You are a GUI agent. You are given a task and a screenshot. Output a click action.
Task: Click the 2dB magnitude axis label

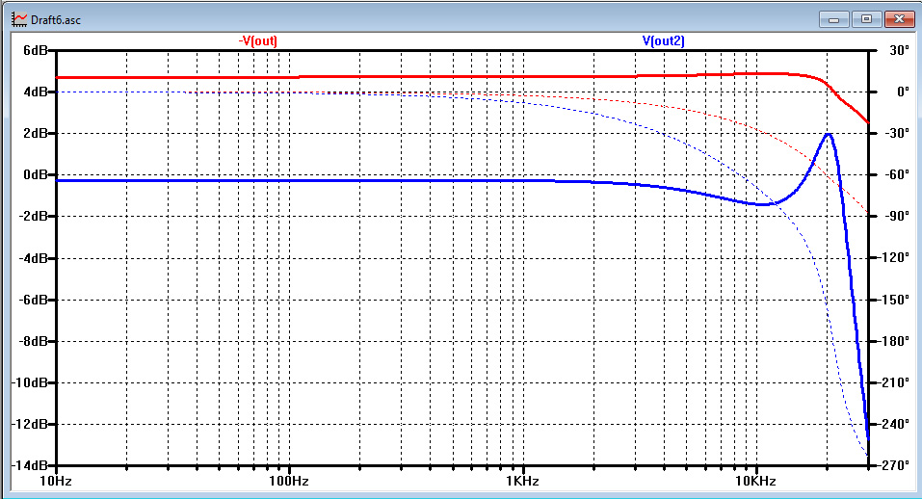pos(35,133)
